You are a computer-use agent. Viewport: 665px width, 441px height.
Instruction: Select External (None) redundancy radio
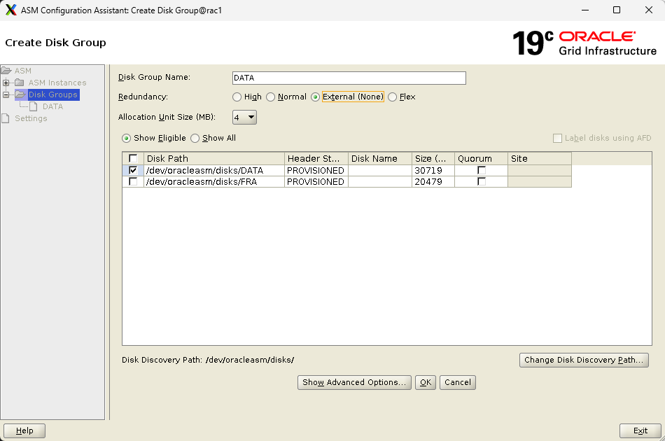pyautogui.click(x=315, y=97)
